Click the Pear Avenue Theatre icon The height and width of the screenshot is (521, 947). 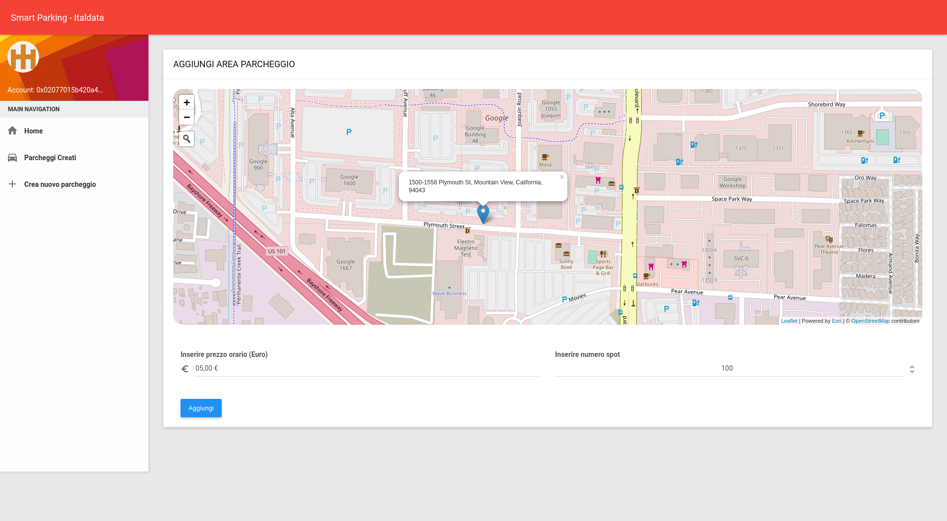829,239
